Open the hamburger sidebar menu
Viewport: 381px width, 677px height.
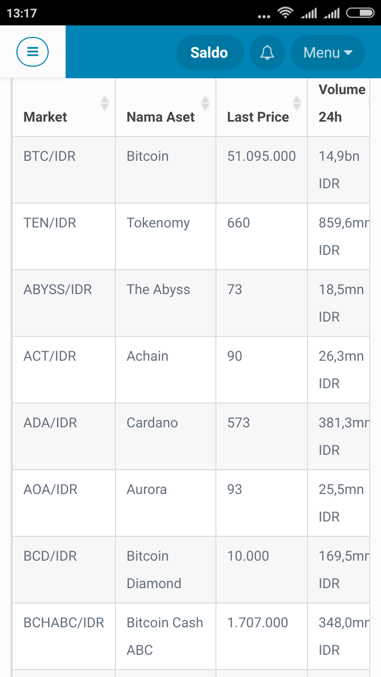coord(32,52)
